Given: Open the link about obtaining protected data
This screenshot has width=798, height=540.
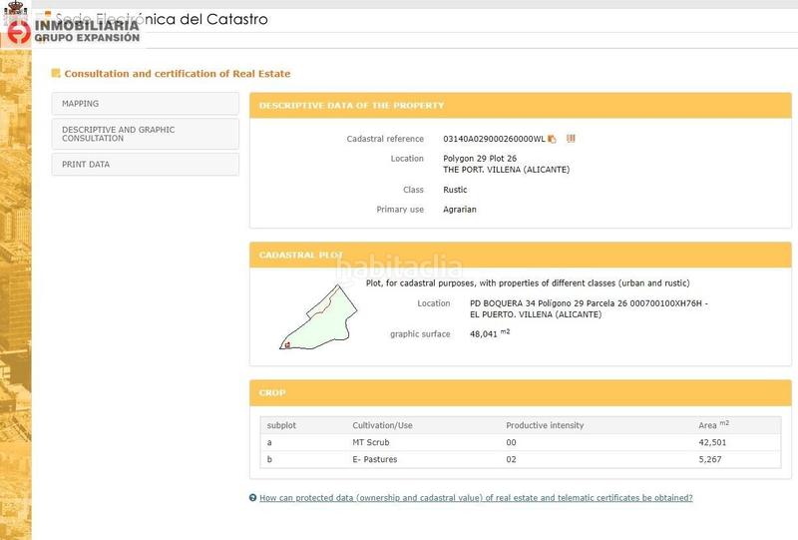Looking at the screenshot, I should [x=476, y=497].
